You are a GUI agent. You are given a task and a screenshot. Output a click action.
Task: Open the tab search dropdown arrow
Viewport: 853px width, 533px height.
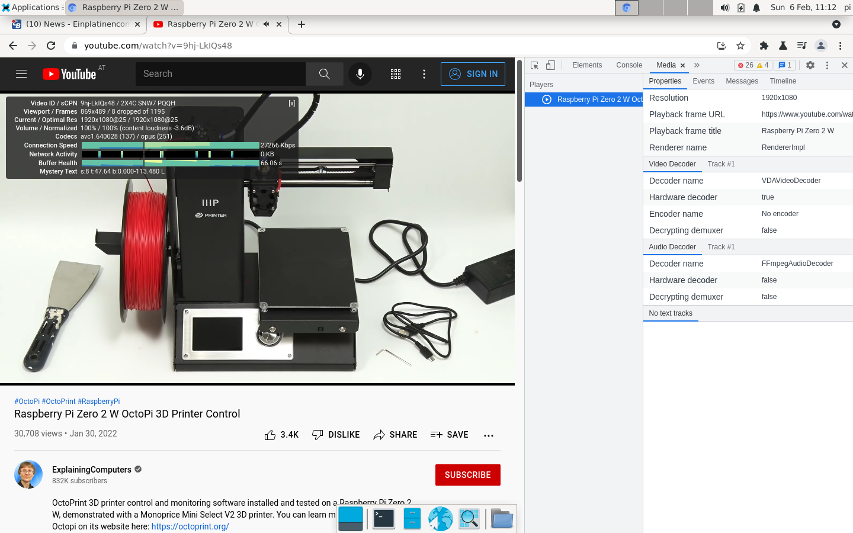pos(836,24)
